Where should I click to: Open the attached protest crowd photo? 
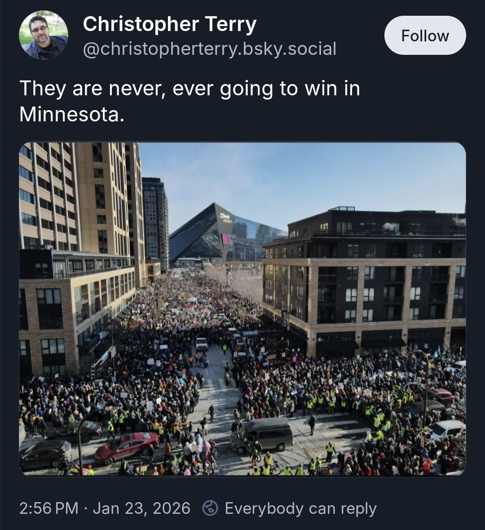click(x=242, y=309)
